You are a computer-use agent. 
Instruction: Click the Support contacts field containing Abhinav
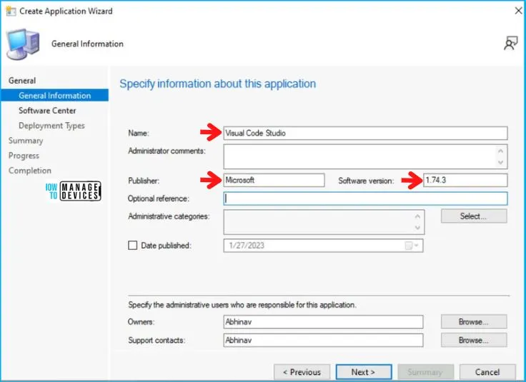tap(323, 340)
